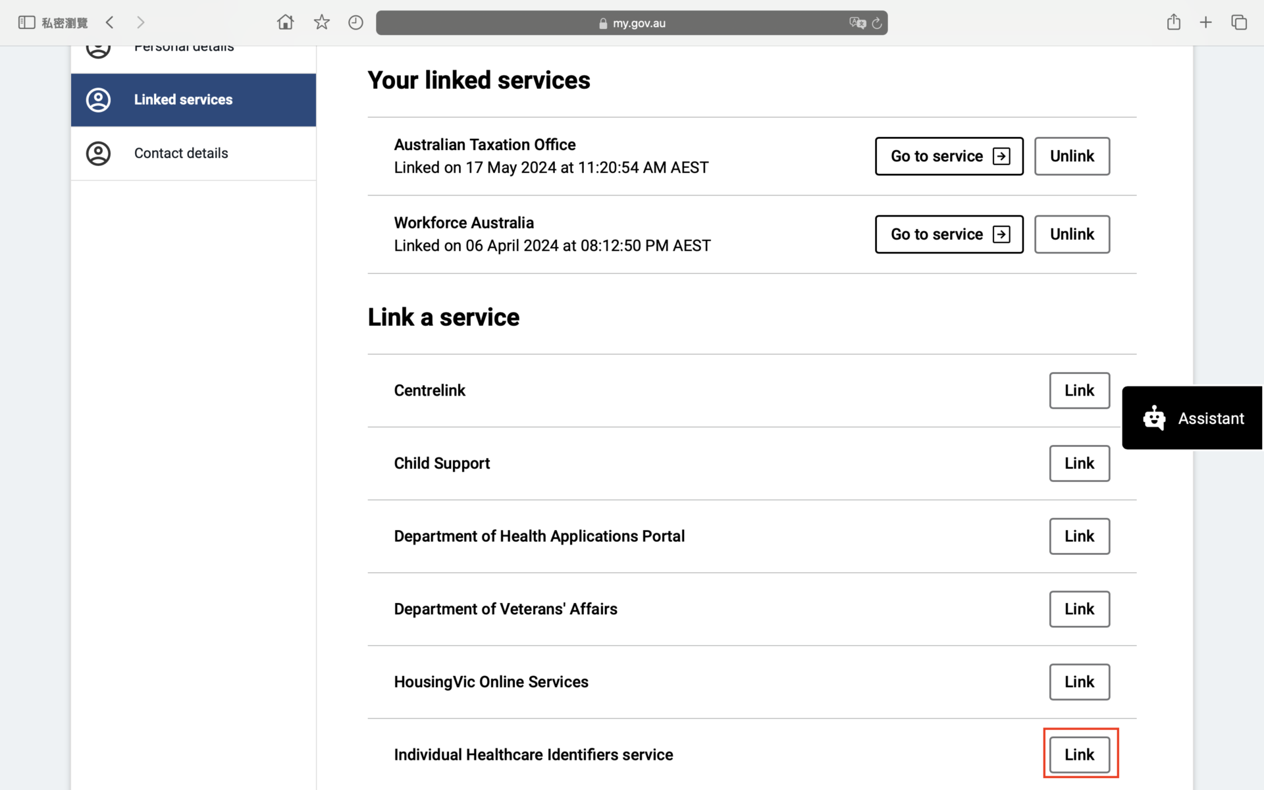The image size is (1264, 790).
Task: Open the home page icon
Action: (x=285, y=23)
